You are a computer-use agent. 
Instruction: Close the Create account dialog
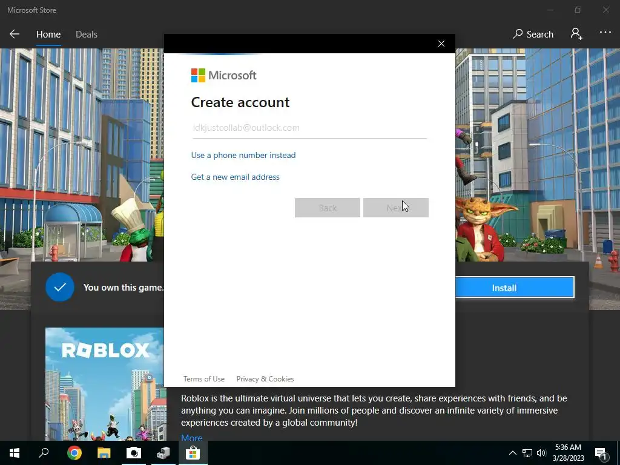point(441,44)
